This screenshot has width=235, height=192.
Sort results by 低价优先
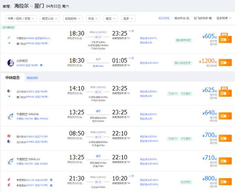(164, 18)
